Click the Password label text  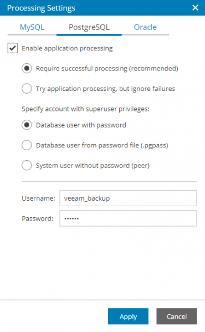[x=38, y=218]
